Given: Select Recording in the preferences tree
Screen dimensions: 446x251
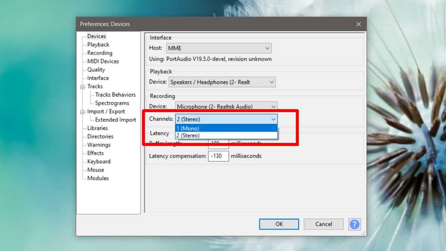Looking at the screenshot, I should coord(100,53).
